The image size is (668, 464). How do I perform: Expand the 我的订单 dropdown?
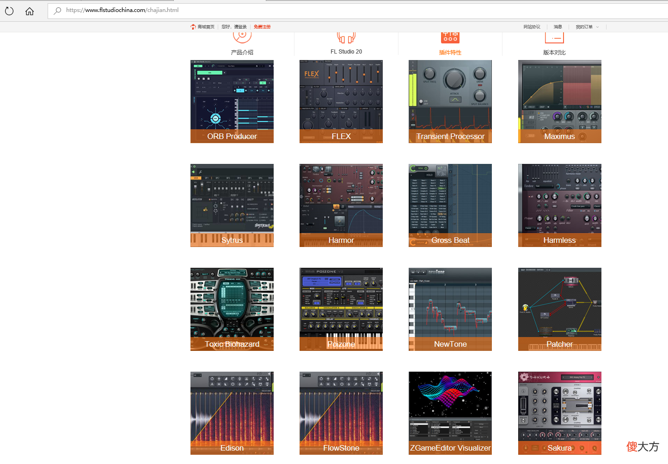click(x=587, y=27)
